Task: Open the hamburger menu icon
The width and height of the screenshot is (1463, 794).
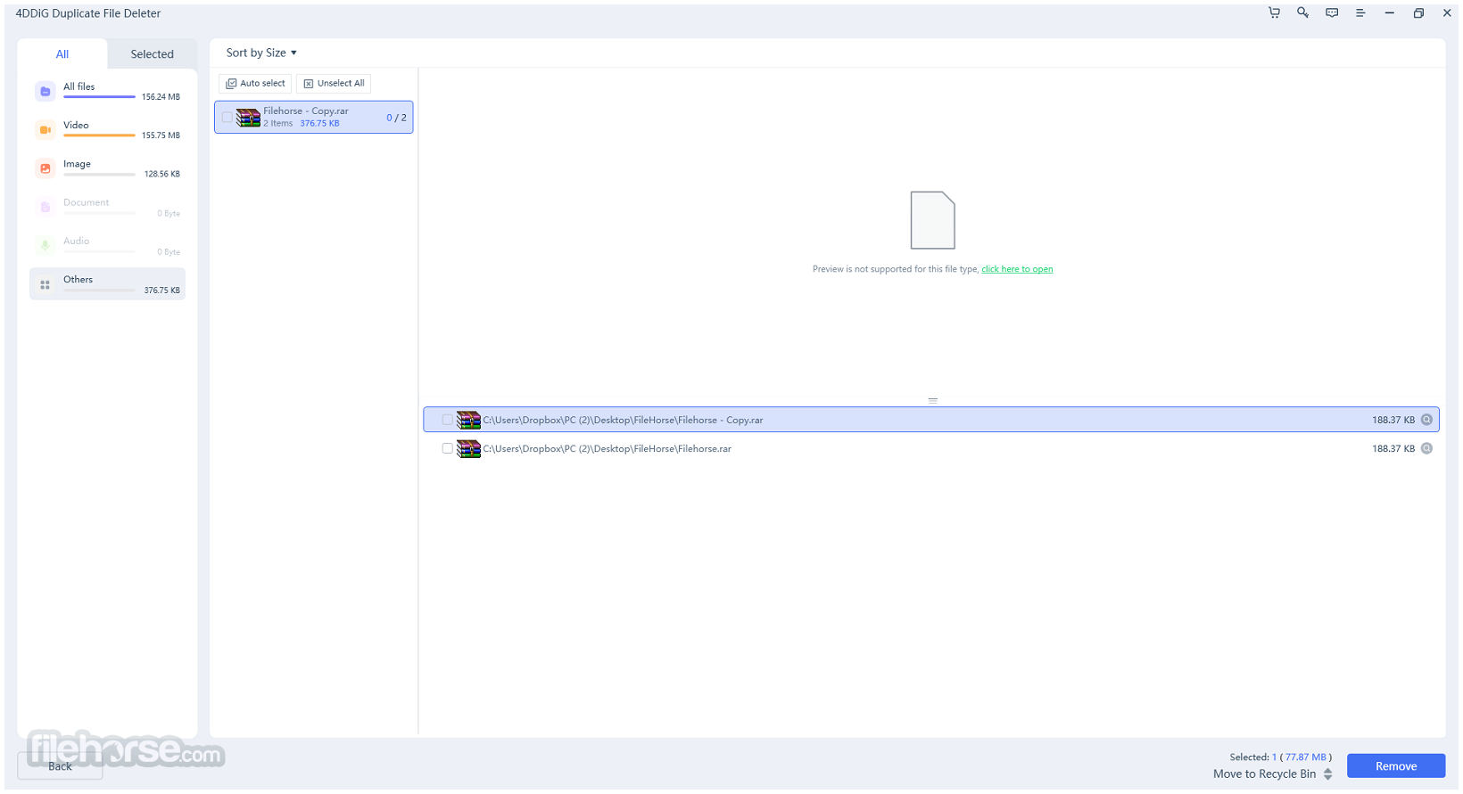Action: point(1360,12)
